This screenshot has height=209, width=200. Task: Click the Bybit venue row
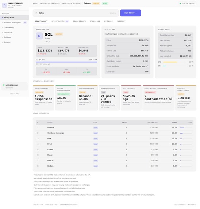[115, 144]
